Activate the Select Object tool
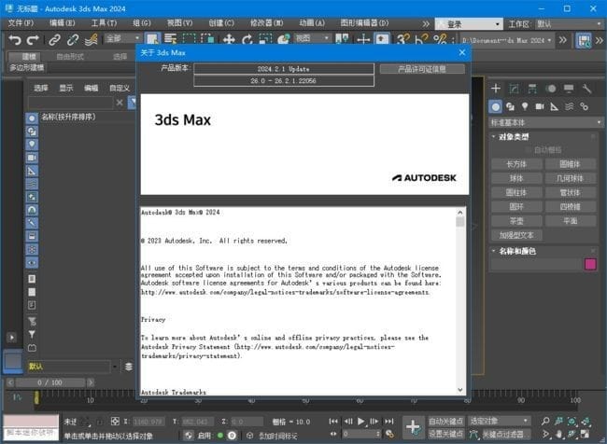607x444 pixels. [152, 39]
